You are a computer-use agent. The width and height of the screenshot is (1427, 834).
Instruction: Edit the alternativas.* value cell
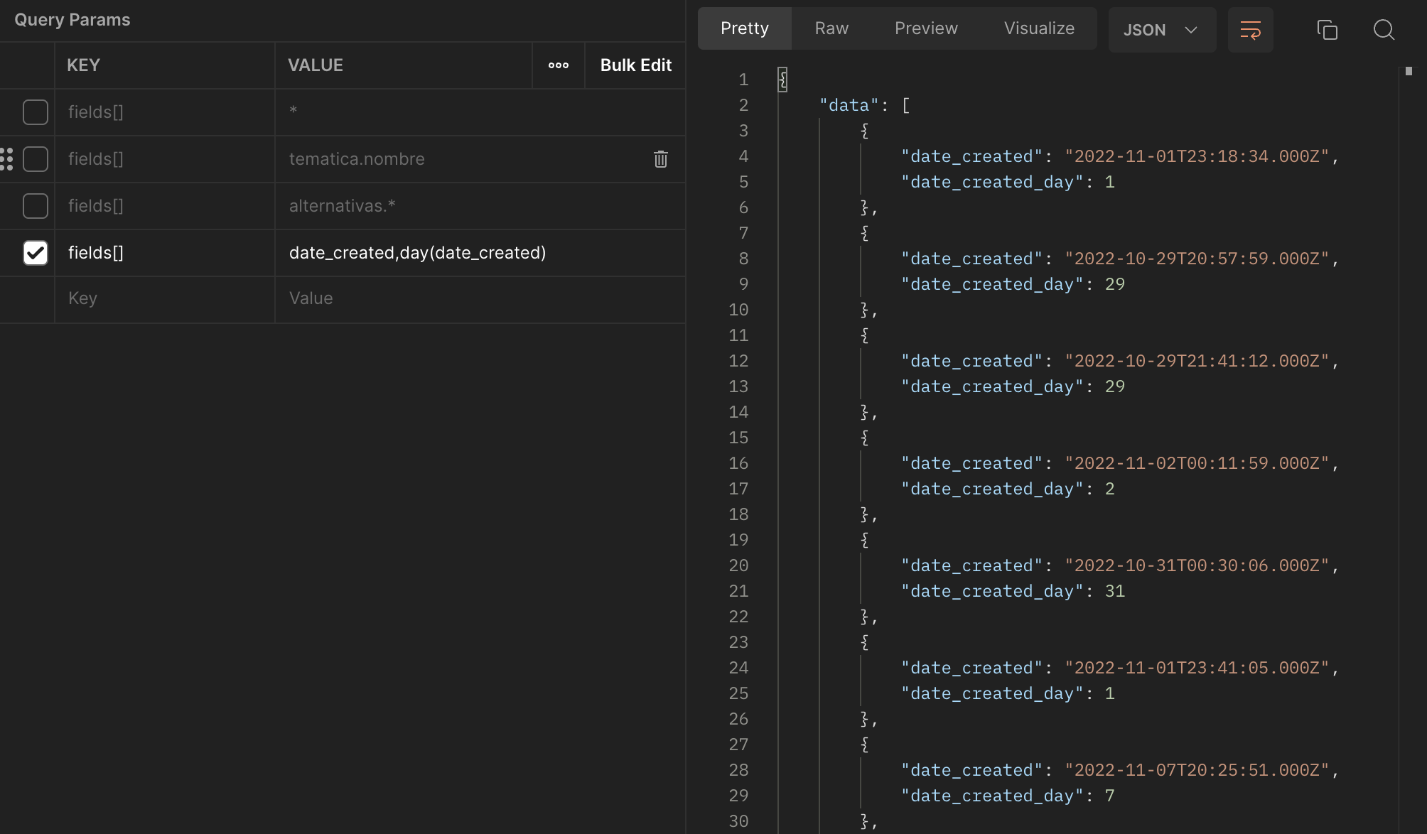pos(480,206)
